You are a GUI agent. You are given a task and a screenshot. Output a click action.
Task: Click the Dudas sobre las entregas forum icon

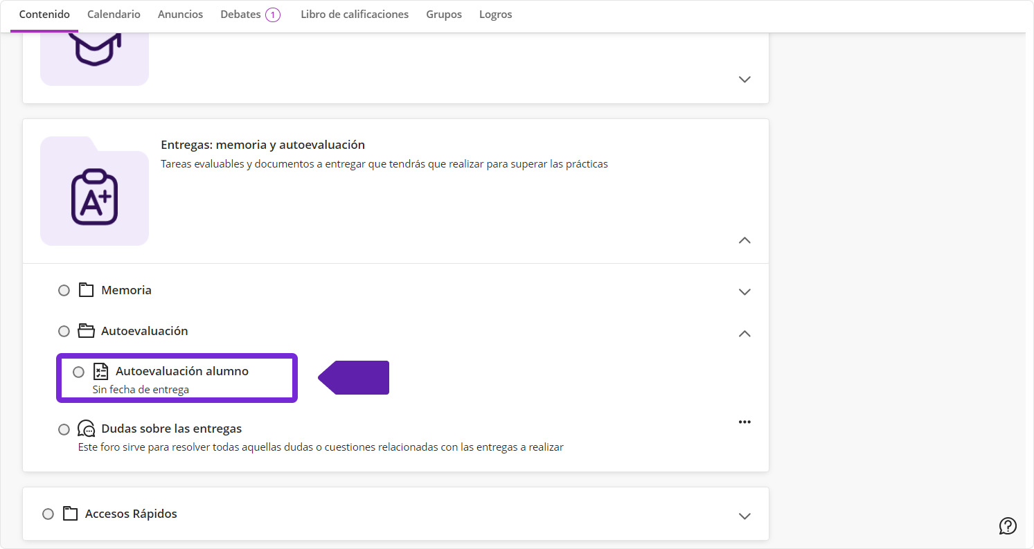[86, 429]
